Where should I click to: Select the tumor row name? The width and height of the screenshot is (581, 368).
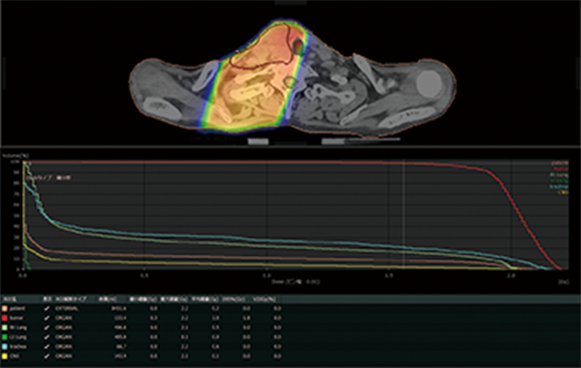pyautogui.click(x=16, y=318)
